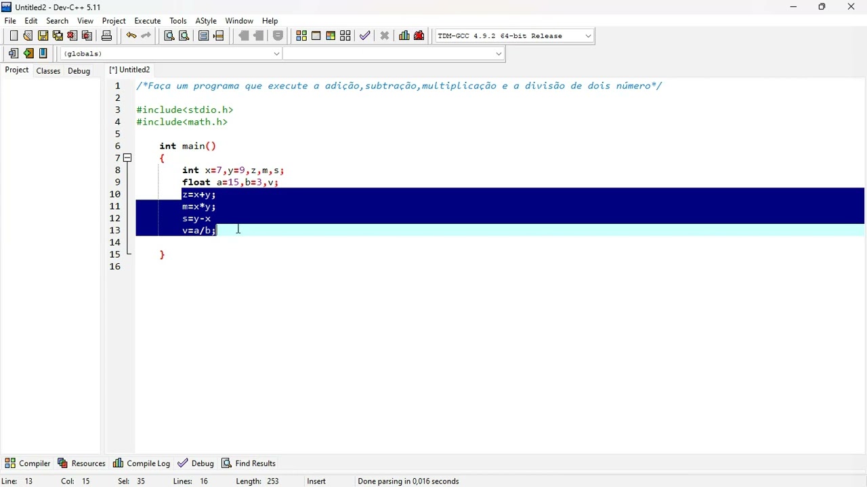Click the Close All toolbar icon
Screen dimensions: 867x487
[x=87, y=36]
